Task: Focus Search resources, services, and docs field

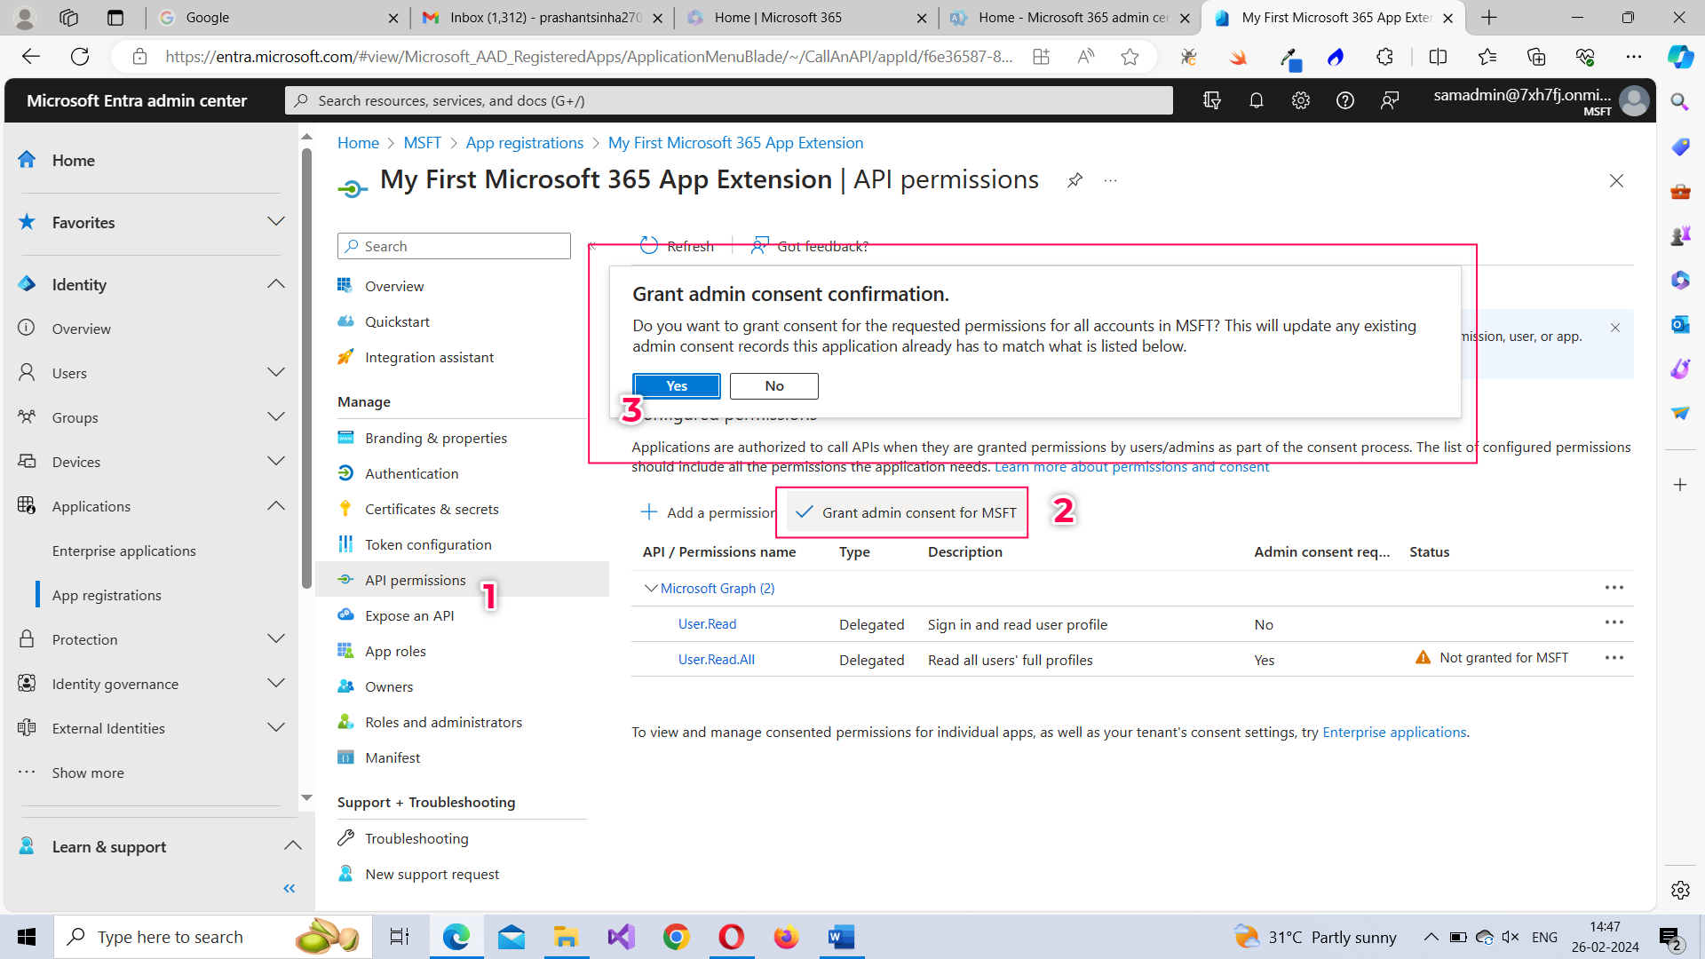Action: coord(728,100)
